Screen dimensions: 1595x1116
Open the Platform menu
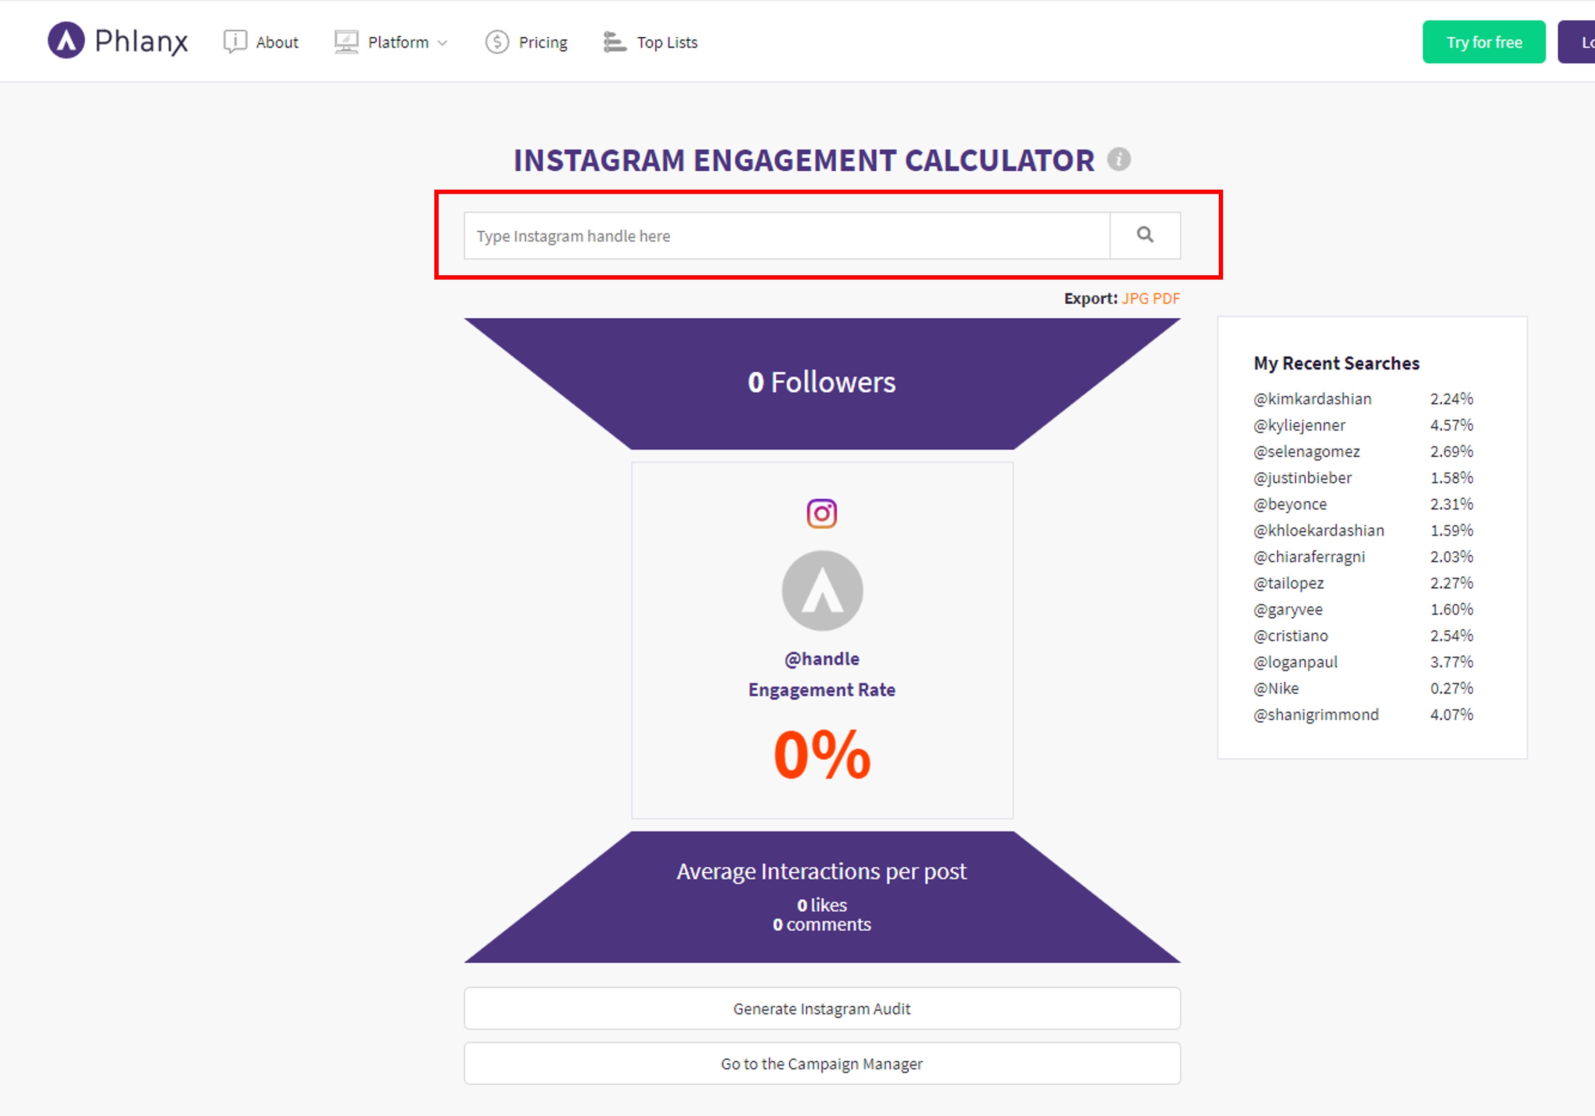pyautogui.click(x=398, y=43)
